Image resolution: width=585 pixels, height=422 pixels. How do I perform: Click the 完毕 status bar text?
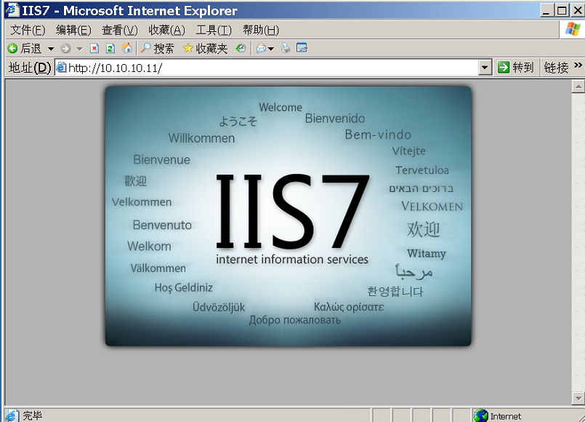33,415
